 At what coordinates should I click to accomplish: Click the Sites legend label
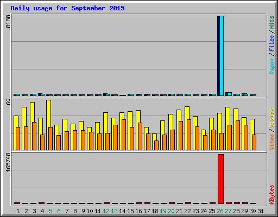pyautogui.click(x=272, y=142)
